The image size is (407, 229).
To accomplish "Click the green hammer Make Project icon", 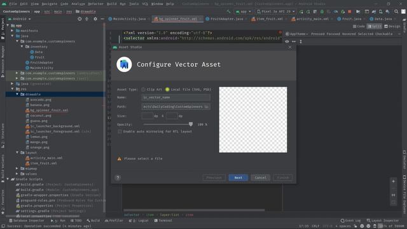I will tap(228, 11).
